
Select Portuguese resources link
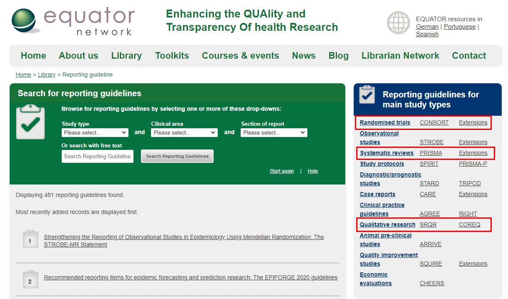pyautogui.click(x=460, y=27)
